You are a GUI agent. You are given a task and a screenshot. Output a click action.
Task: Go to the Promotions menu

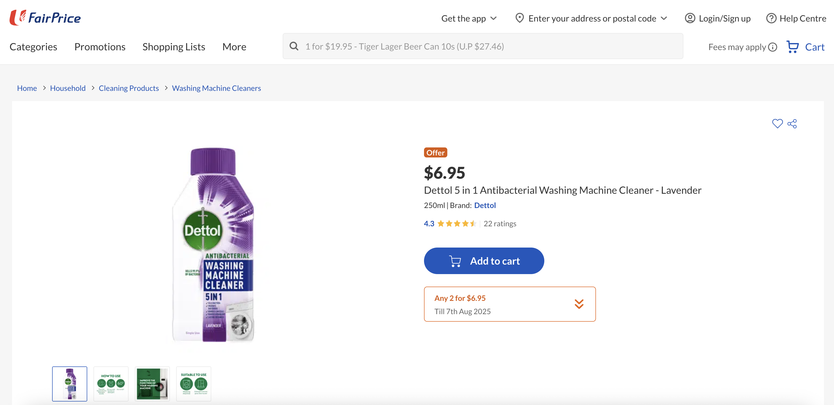coord(100,47)
